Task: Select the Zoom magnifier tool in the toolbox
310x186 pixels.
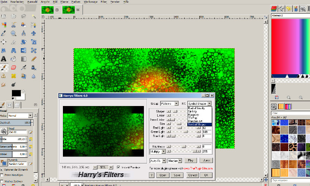Action: pyautogui.click(x=14, y=33)
